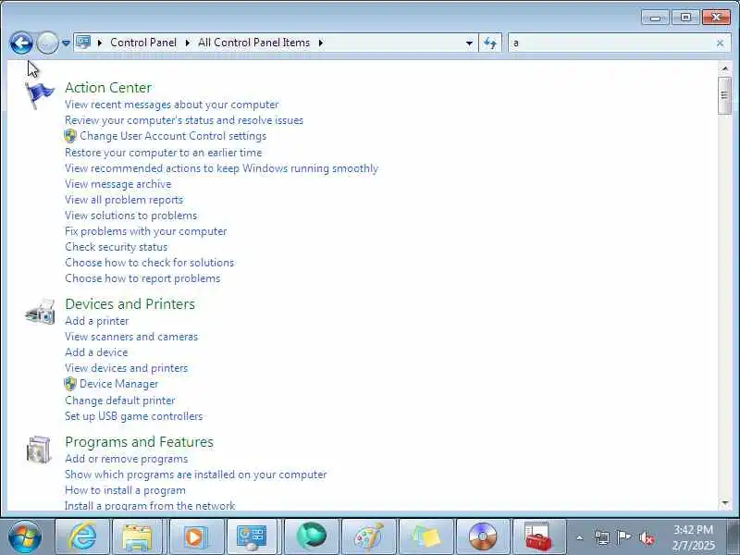Image resolution: width=740 pixels, height=555 pixels.
Task: Open the address bar previous locations dropdown
Action: (469, 43)
